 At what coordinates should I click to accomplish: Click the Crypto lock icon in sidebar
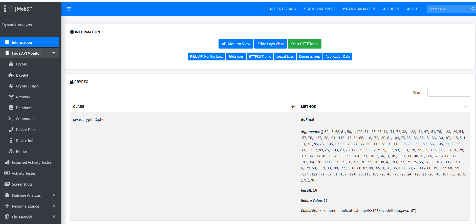point(11,64)
